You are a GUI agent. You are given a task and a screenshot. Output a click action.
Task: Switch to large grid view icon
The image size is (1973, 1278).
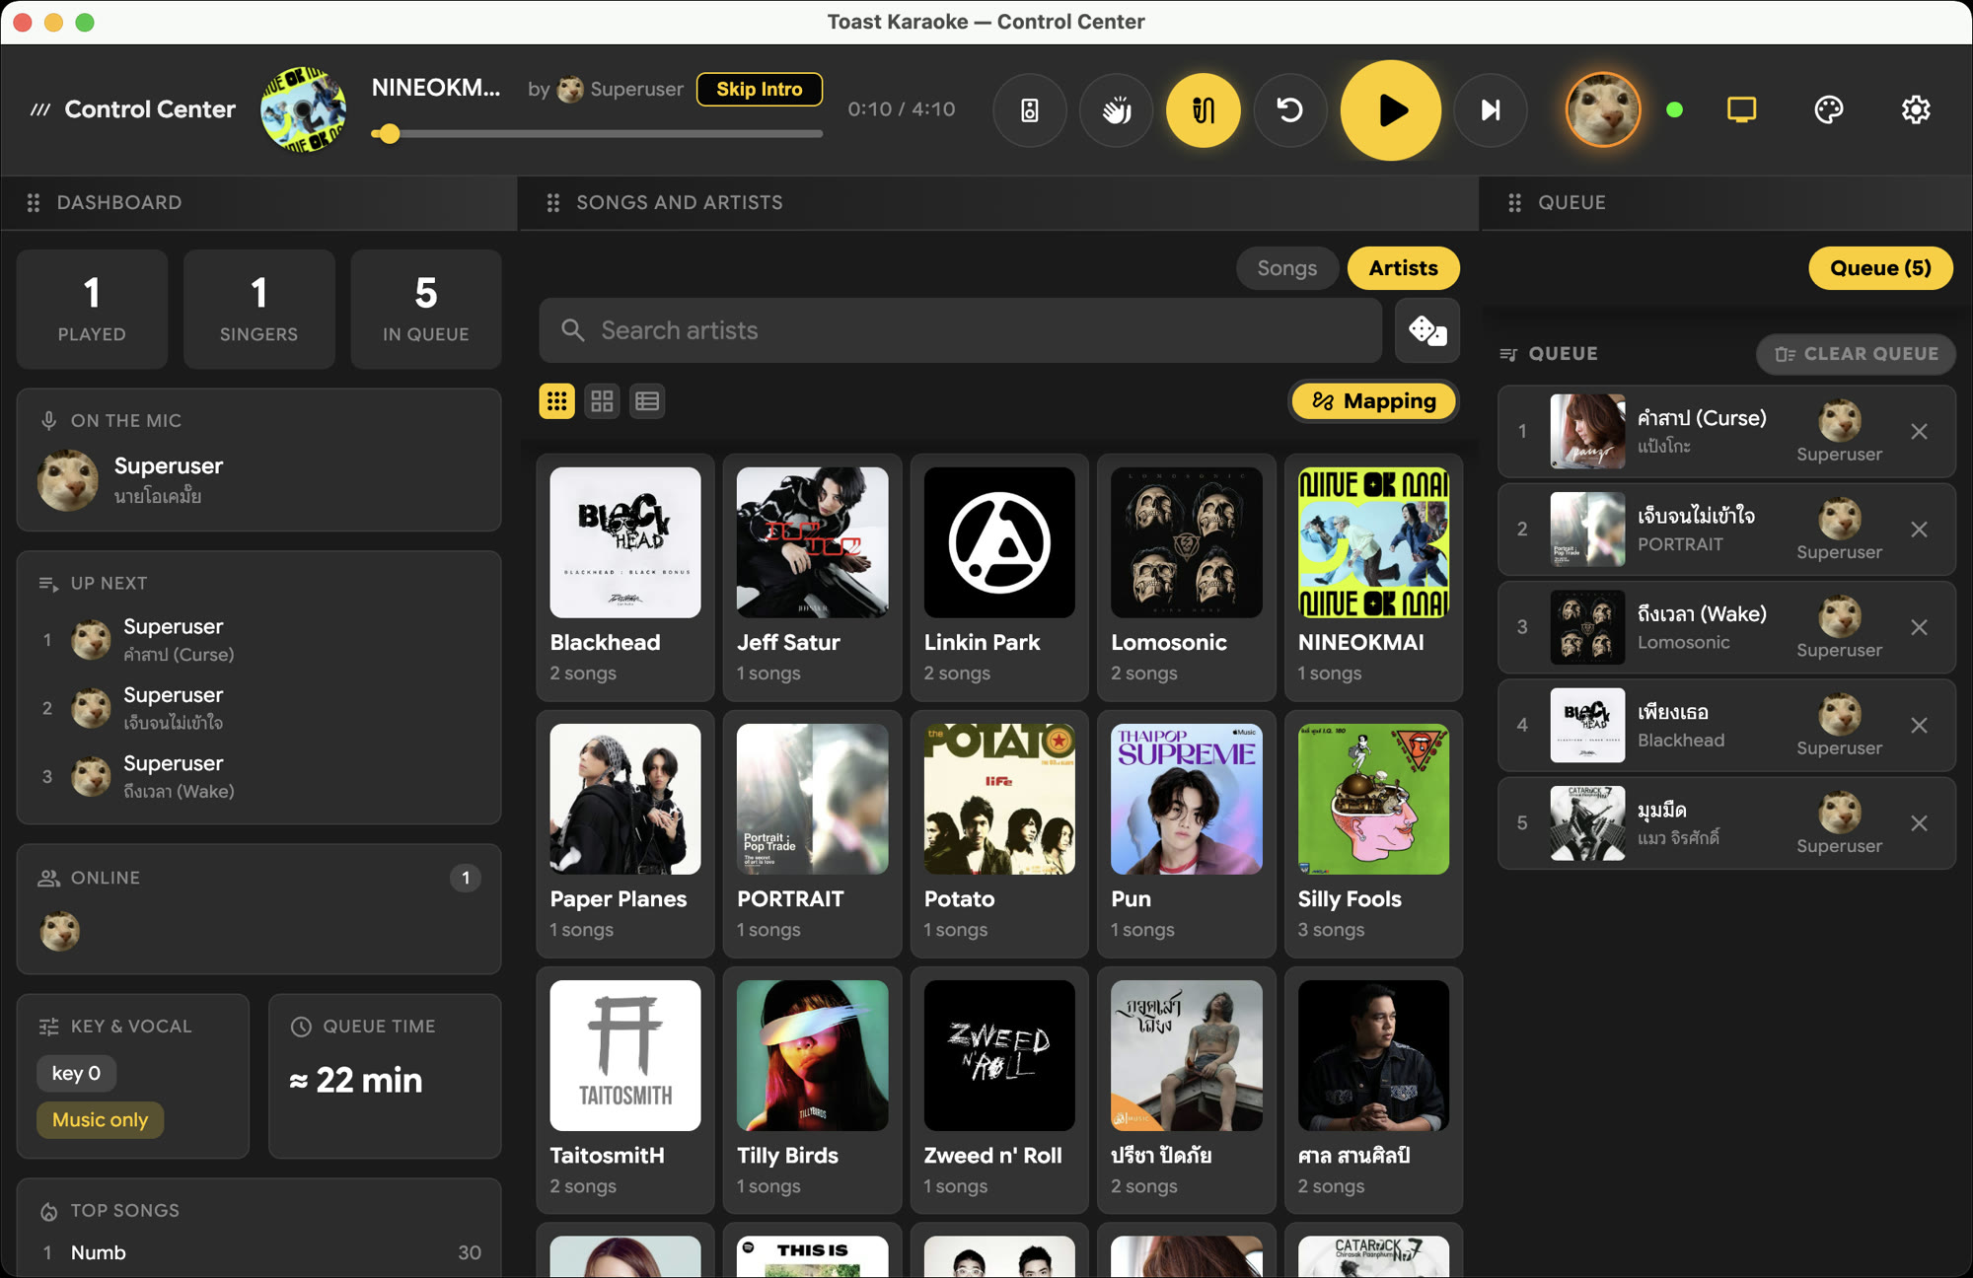coord(602,401)
